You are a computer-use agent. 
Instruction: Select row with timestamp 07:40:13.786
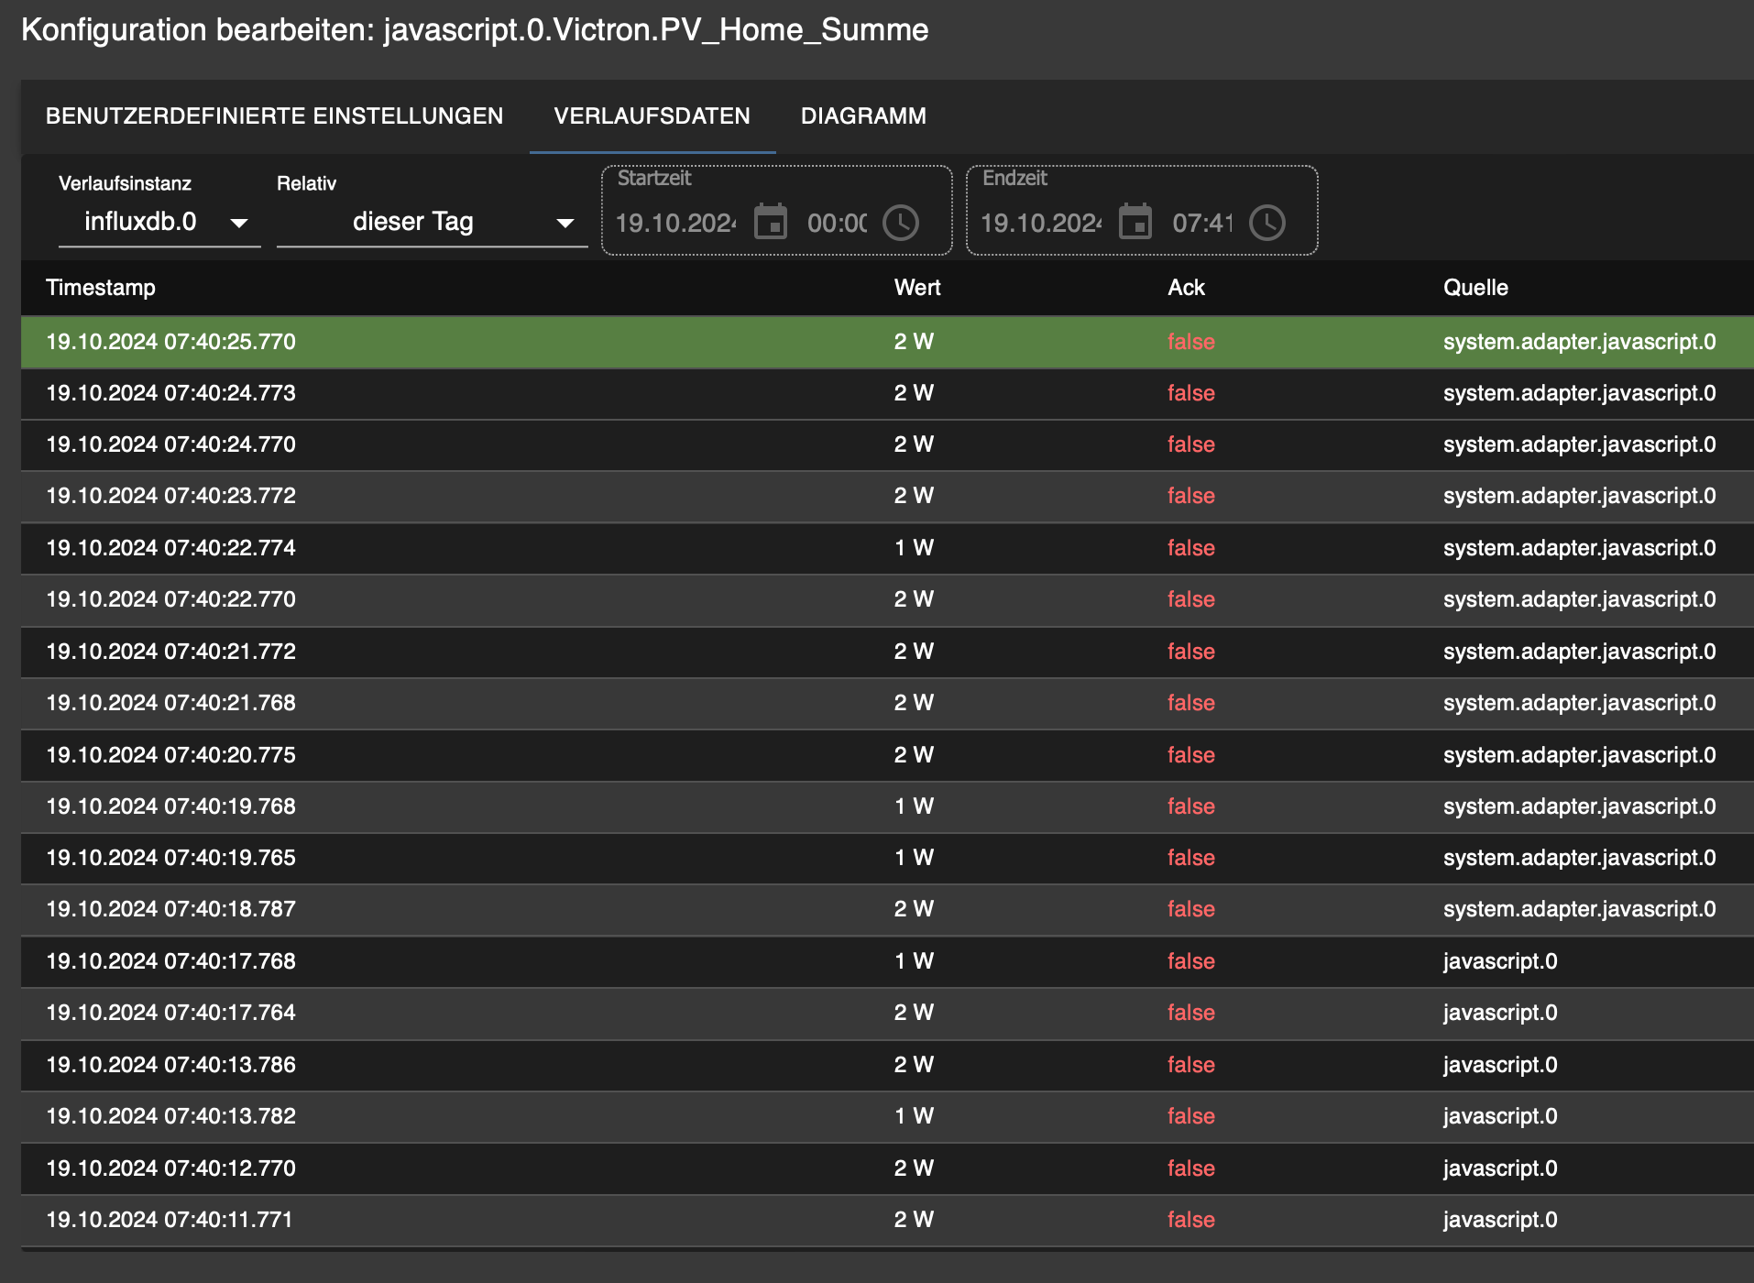click(x=887, y=1065)
